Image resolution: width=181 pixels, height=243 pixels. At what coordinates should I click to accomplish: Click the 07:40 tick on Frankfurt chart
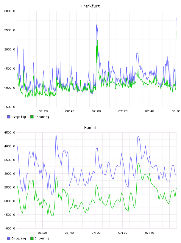tap(149, 111)
